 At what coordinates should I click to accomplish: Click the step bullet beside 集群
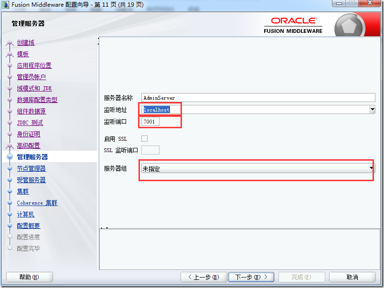[10, 191]
